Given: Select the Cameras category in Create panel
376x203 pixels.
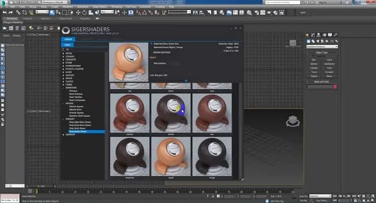Looking at the screenshot, I should pyautogui.click(x=322, y=41).
